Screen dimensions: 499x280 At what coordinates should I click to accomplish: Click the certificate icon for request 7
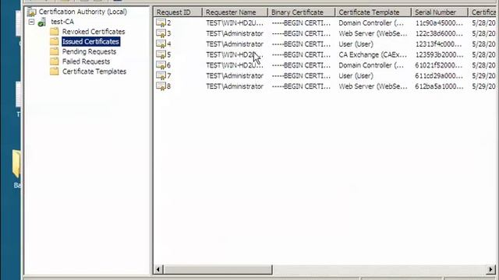pyautogui.click(x=161, y=75)
